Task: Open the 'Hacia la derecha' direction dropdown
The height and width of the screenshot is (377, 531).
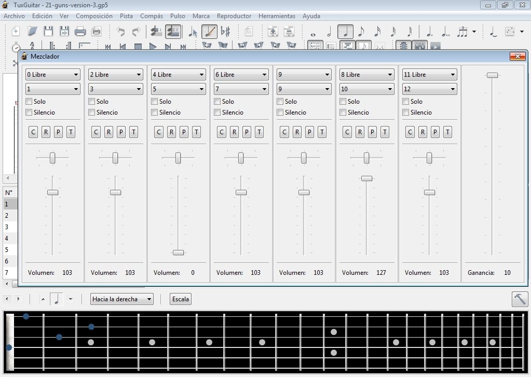Action: [x=121, y=299]
